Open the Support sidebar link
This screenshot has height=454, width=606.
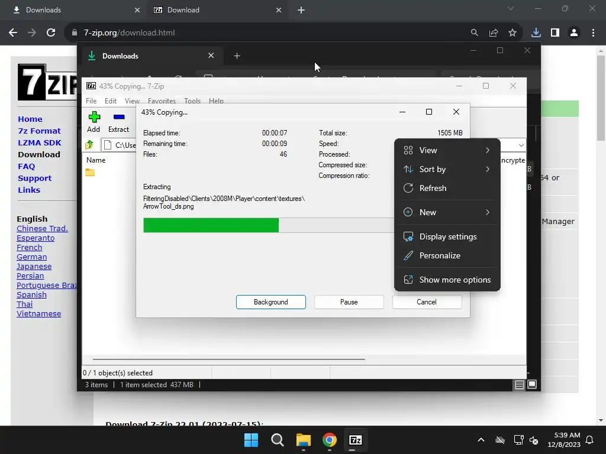click(34, 179)
